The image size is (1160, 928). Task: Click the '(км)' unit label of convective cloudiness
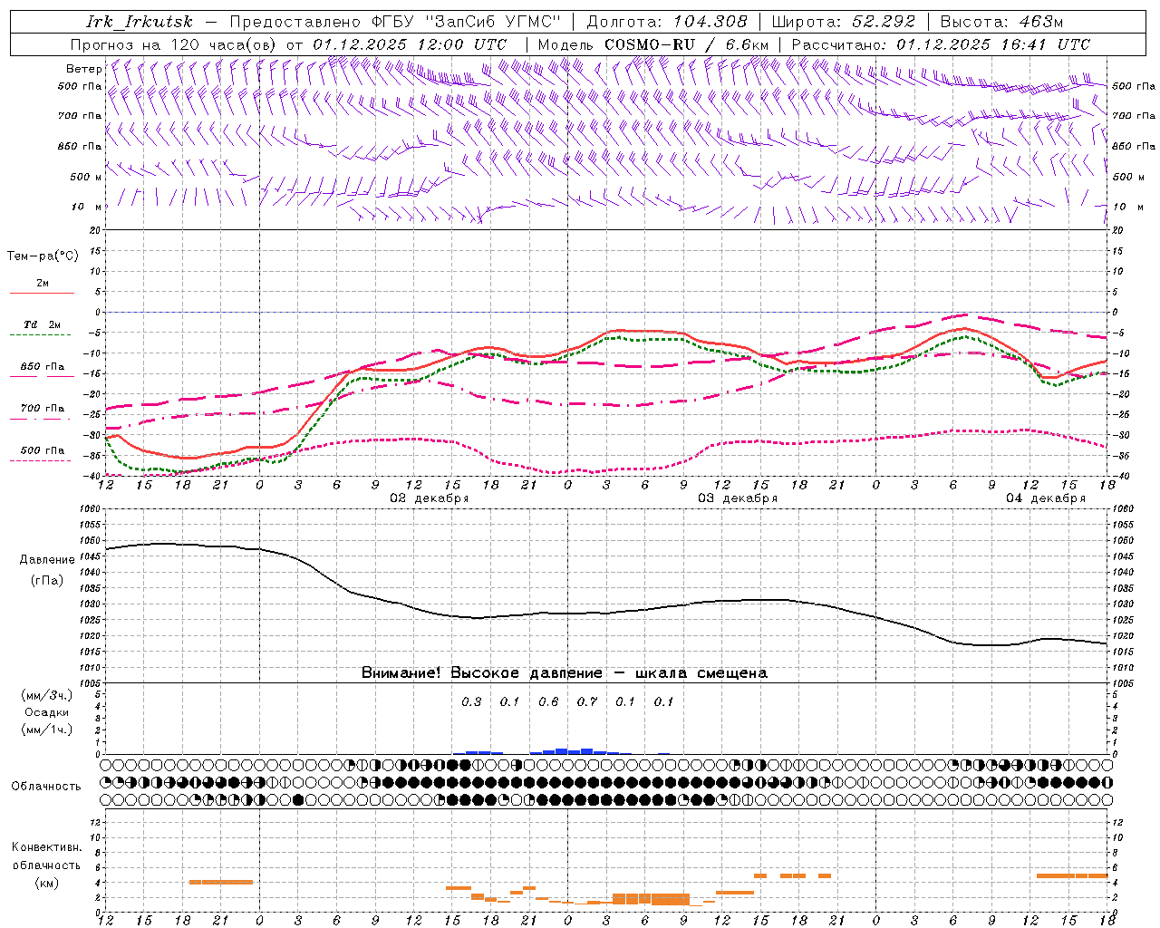coord(46,883)
